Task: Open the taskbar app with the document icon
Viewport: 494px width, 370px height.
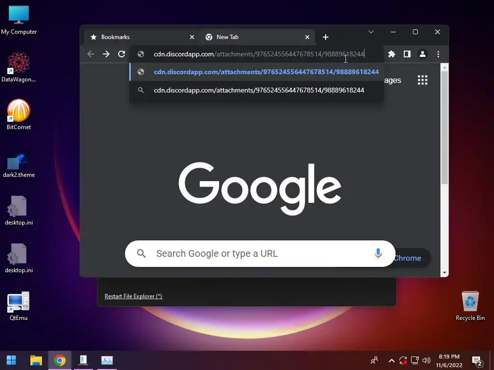Action: [83, 360]
